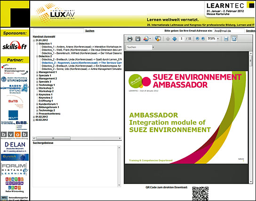Expand the Management 1 node
Image resolution: width=256 pixels, height=201 pixels.
pos(37,72)
